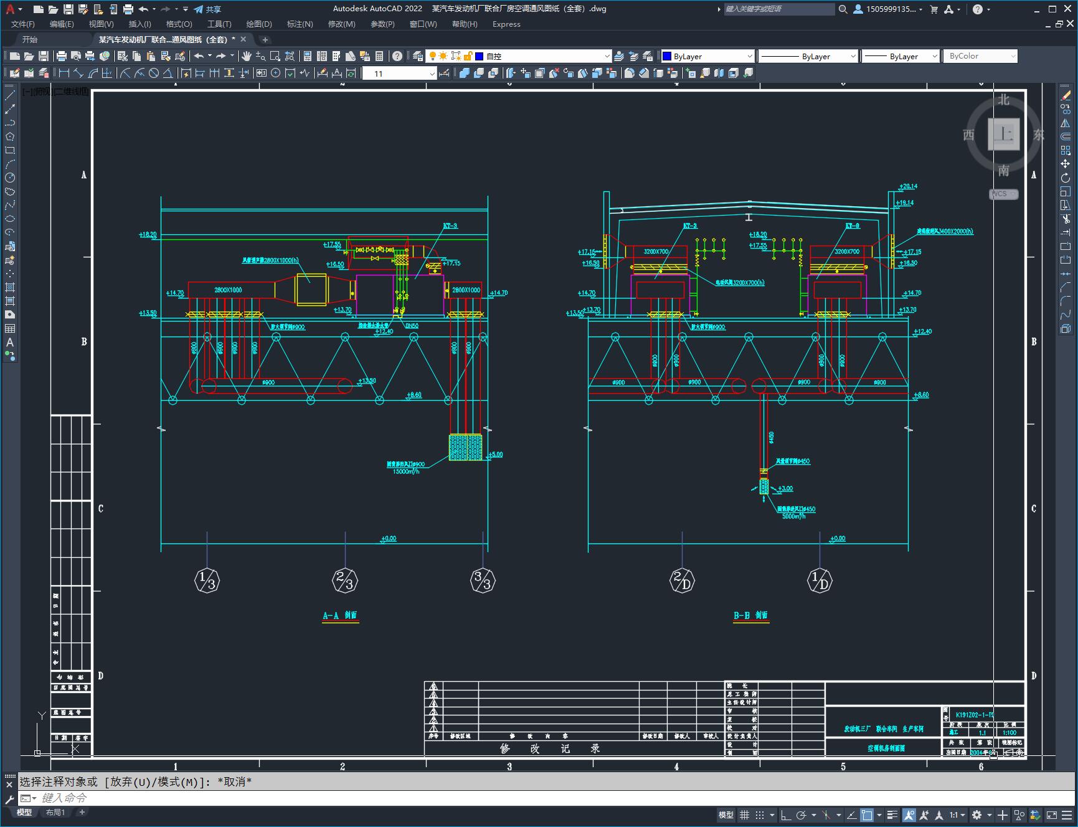Open the Layer Properties manager icon
Viewport: 1078px width, 827px height.
click(418, 56)
